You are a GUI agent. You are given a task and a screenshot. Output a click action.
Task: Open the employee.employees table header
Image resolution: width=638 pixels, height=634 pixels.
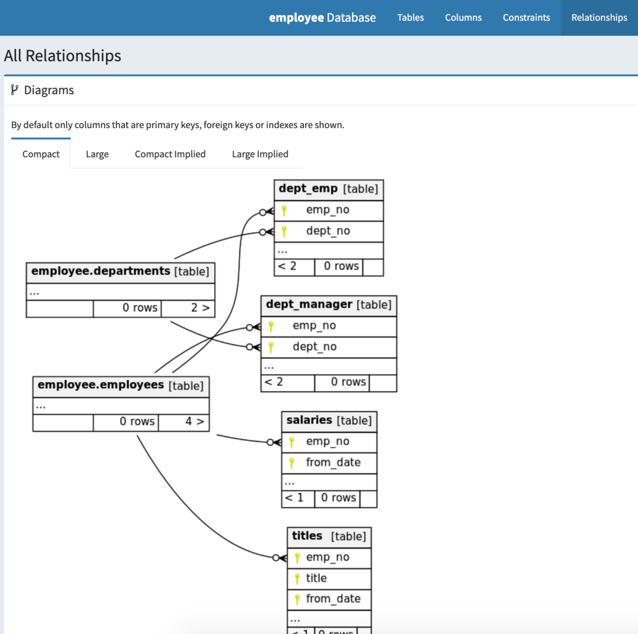(121, 386)
